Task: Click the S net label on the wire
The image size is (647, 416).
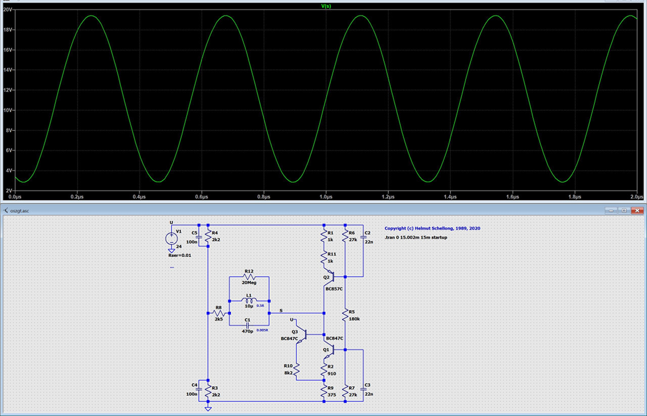Action: pos(281,310)
